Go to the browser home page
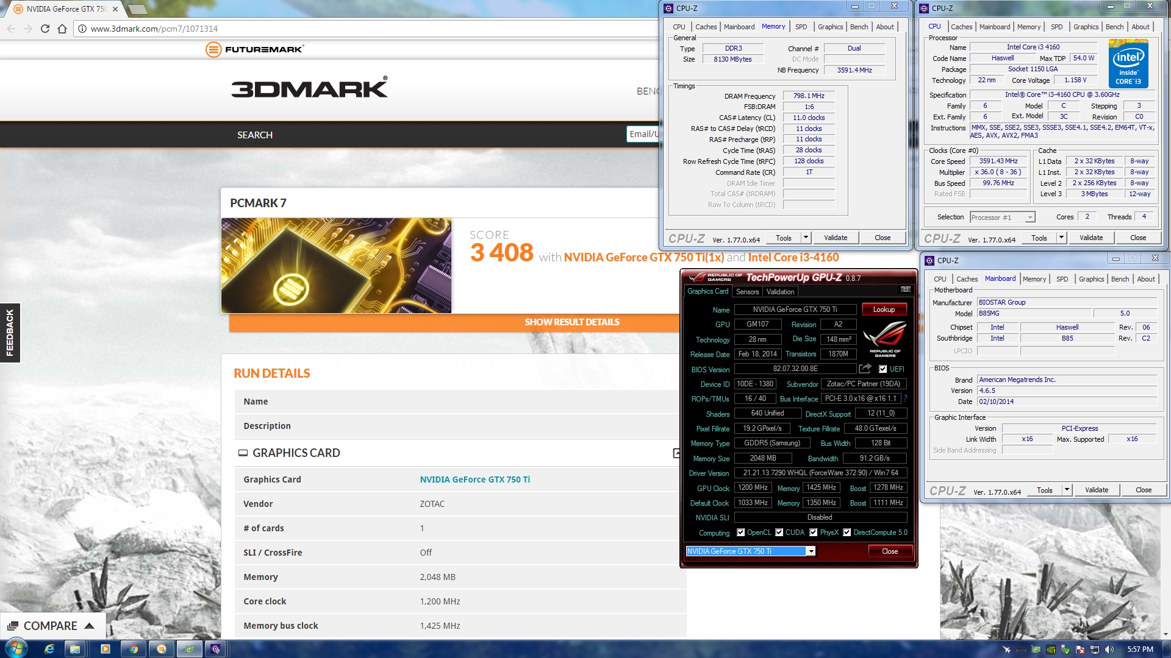 coord(62,29)
